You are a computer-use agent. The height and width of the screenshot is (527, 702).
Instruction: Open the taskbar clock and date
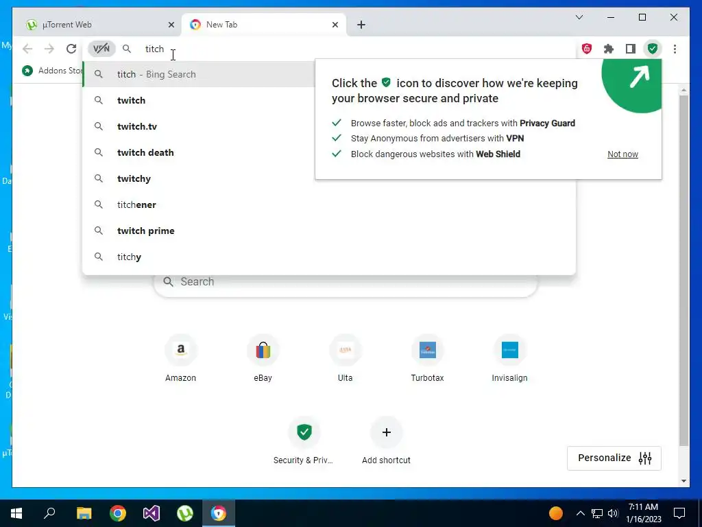pyautogui.click(x=643, y=513)
